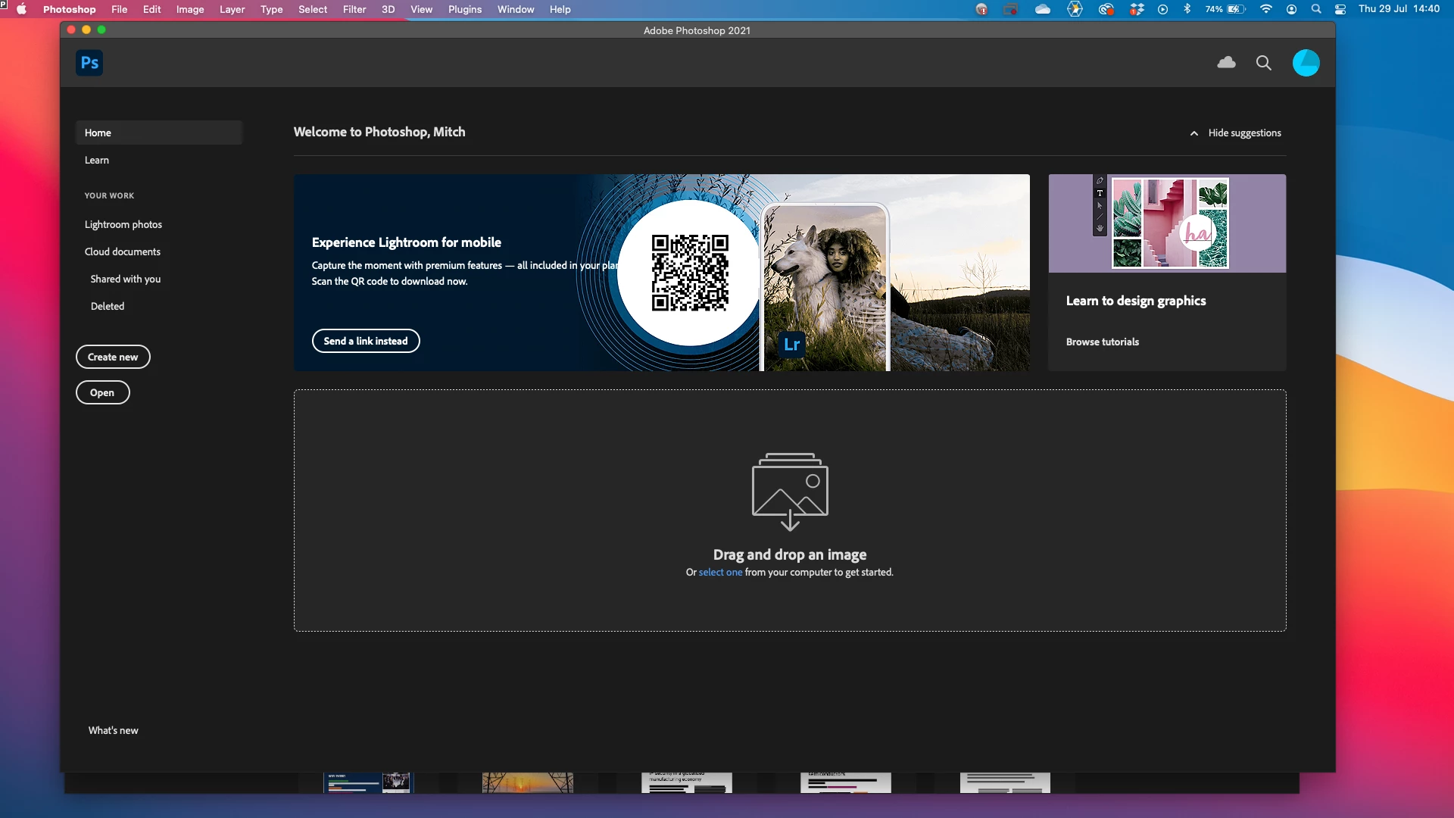Open macOS Control Center icon

(1340, 9)
